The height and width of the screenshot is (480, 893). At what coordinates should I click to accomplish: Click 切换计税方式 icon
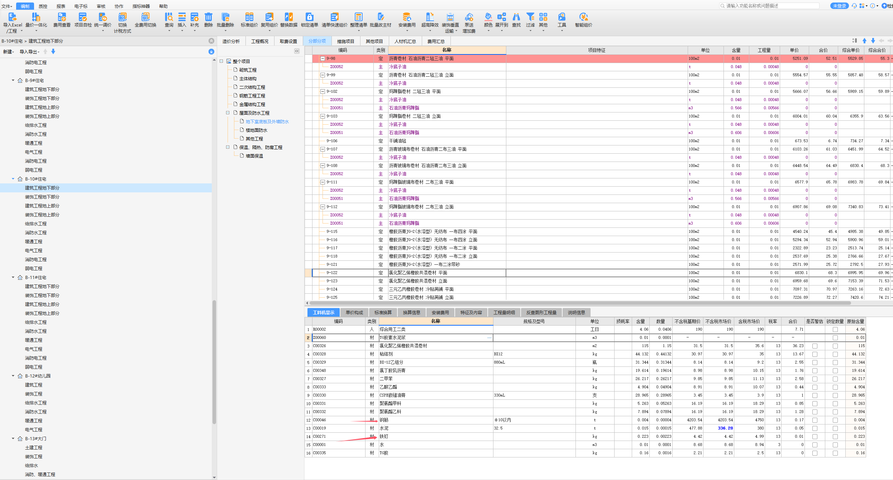pyautogui.click(x=123, y=22)
